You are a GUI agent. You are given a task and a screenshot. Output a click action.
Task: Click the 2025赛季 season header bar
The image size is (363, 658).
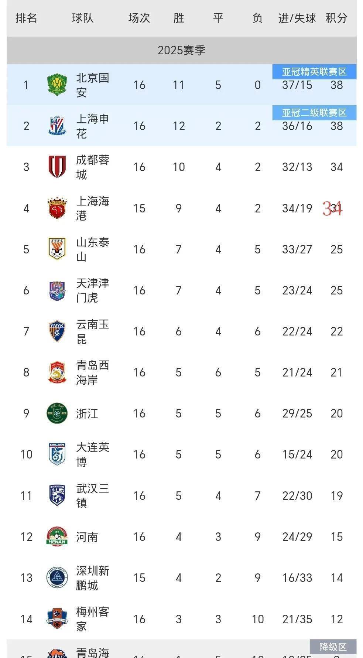point(181,50)
